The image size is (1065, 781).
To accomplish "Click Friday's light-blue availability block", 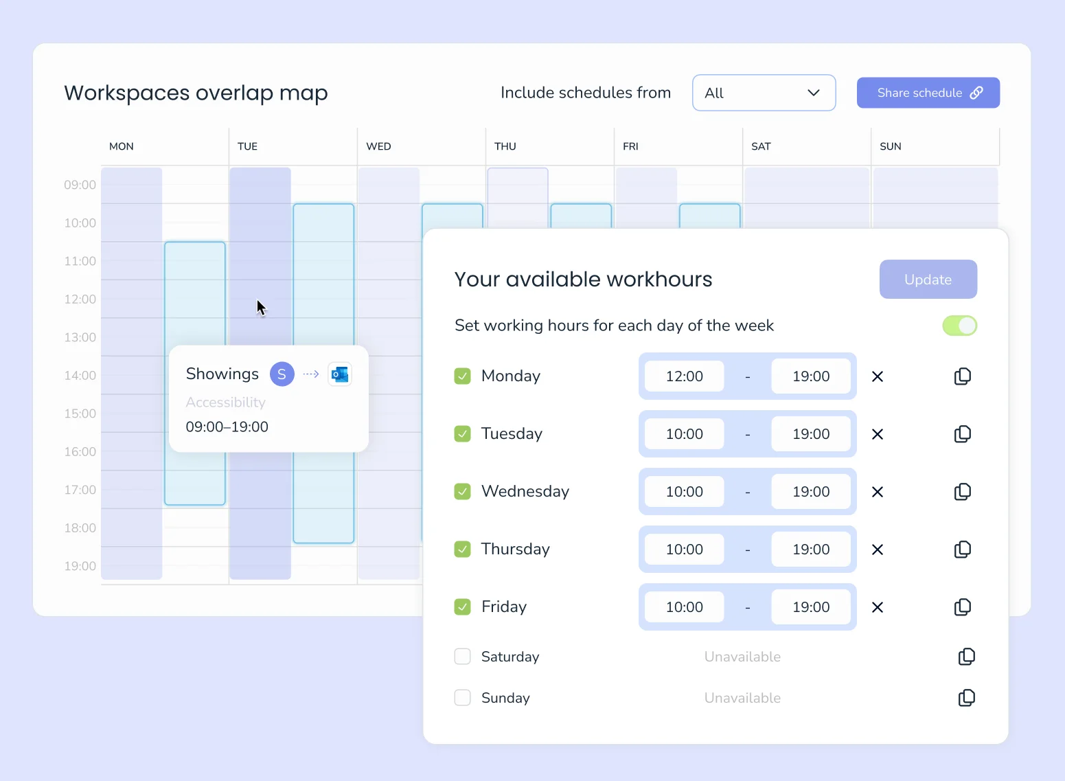I will click(x=710, y=216).
